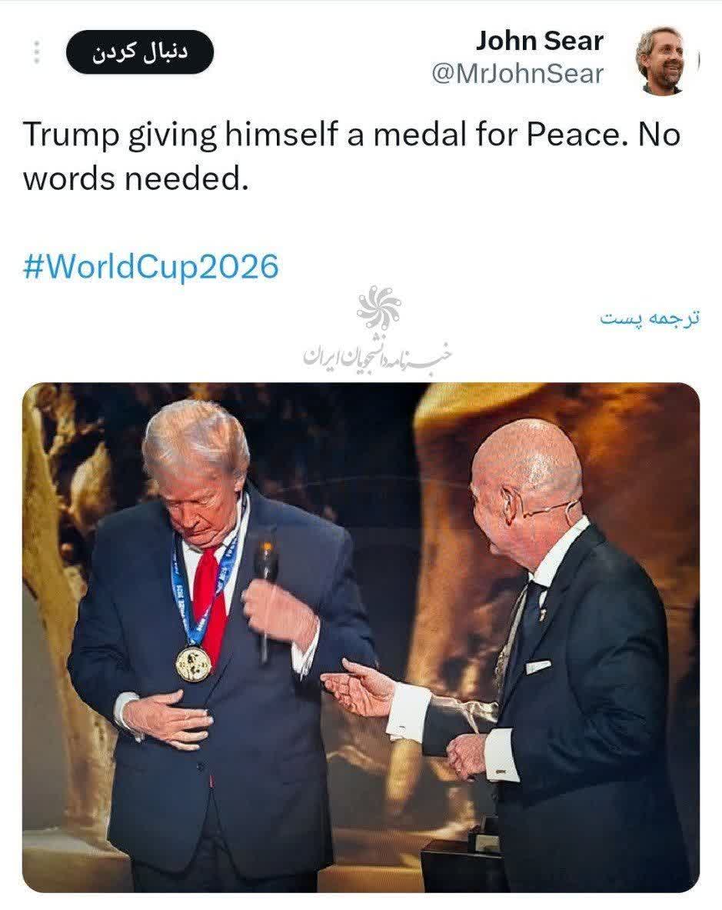Image resolution: width=722 pixels, height=910 pixels.
Task: Open the @MrJohnSear handle
Action: point(517,75)
